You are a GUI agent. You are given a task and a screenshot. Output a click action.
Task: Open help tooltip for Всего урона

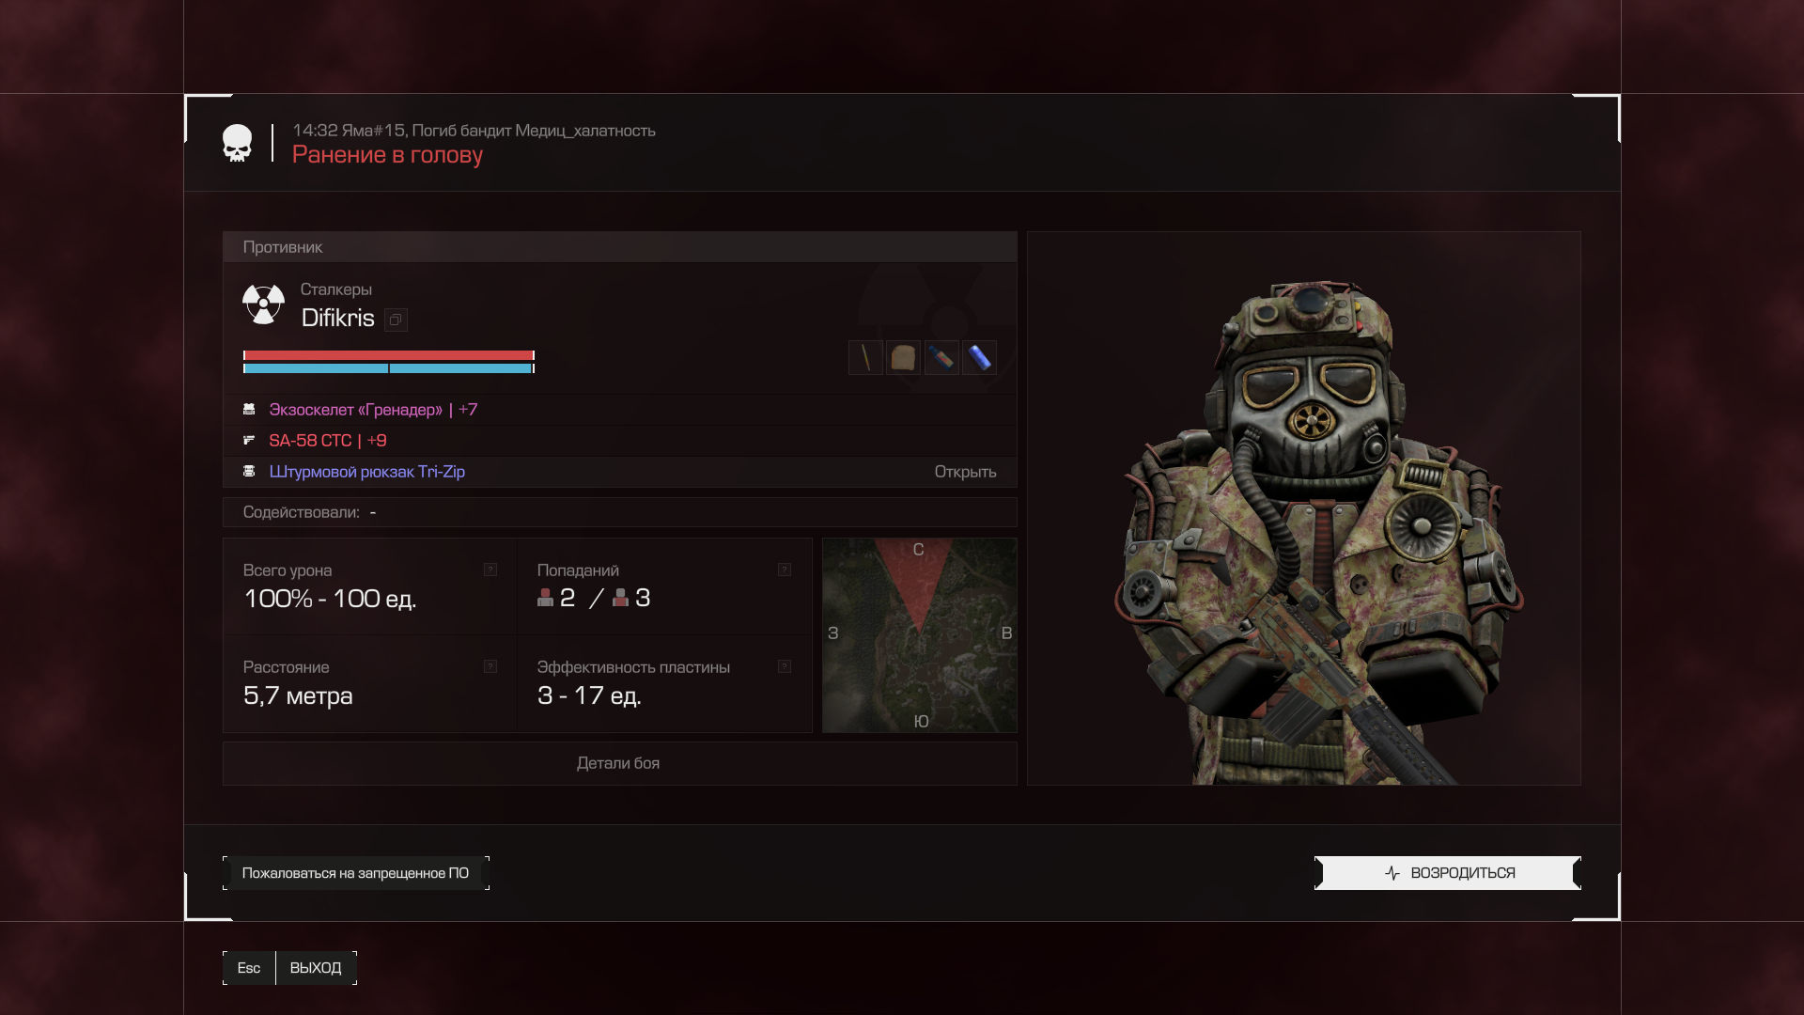tap(490, 570)
